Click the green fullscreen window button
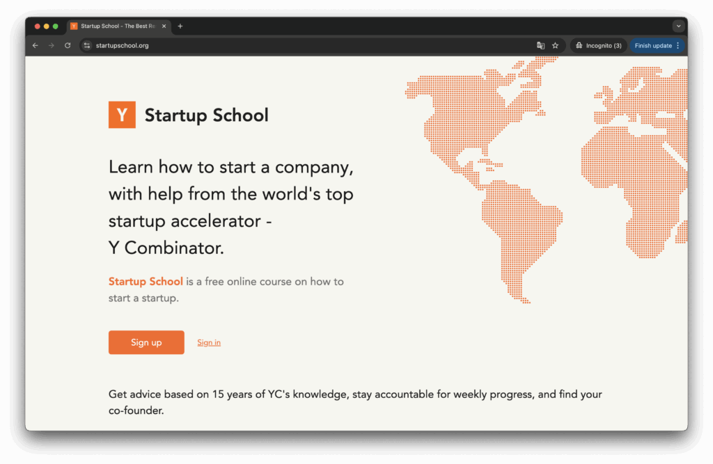713x464 pixels. [x=56, y=26]
